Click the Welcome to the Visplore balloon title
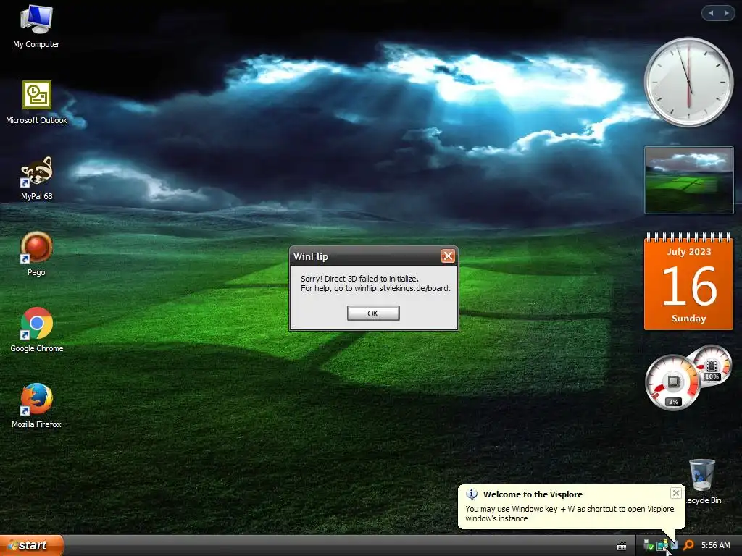 (x=533, y=494)
